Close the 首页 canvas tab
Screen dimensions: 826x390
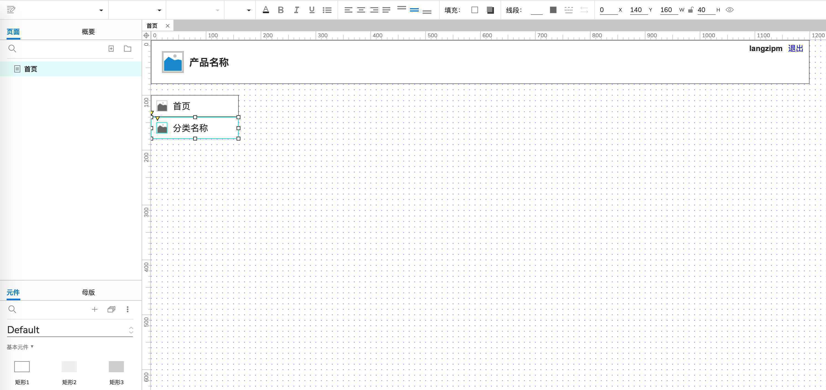167,26
